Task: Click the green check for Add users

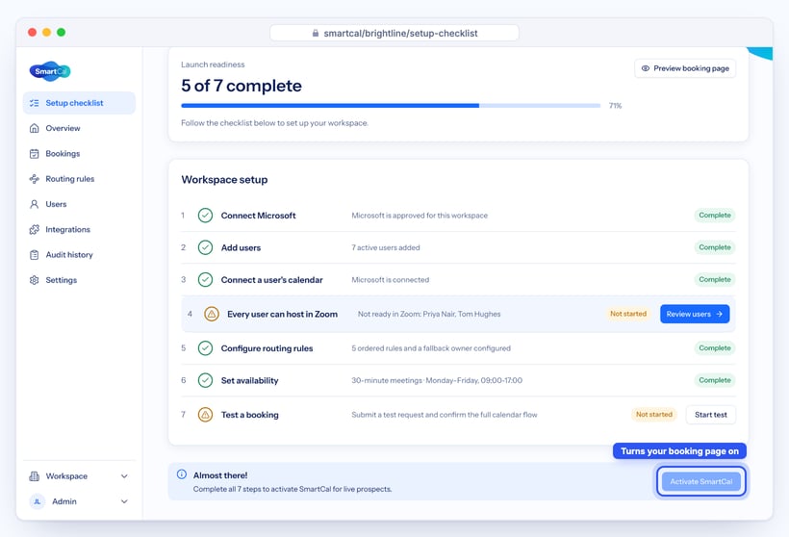Action: point(205,247)
